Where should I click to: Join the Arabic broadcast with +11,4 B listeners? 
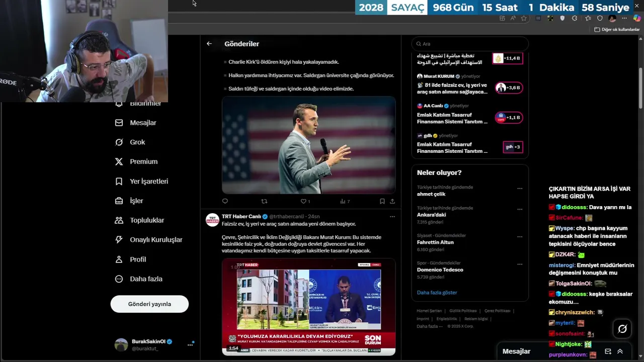click(x=507, y=58)
